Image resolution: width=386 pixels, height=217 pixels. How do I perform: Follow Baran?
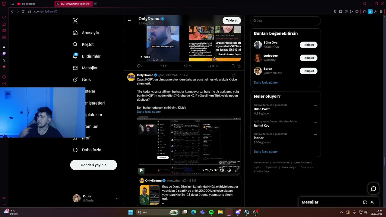(308, 71)
